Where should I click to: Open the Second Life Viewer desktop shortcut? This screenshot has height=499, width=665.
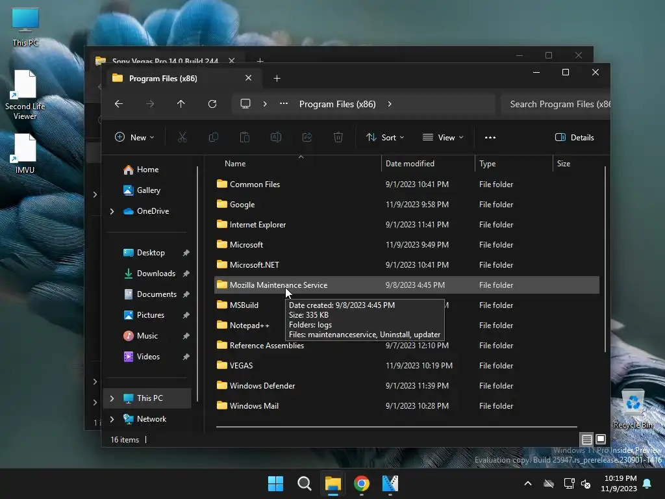(x=25, y=95)
